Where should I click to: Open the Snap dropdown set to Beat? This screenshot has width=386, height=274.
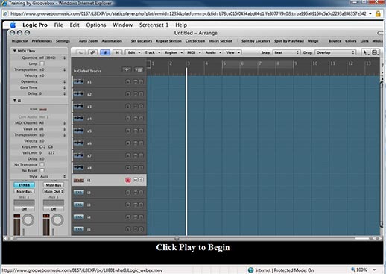click(286, 52)
